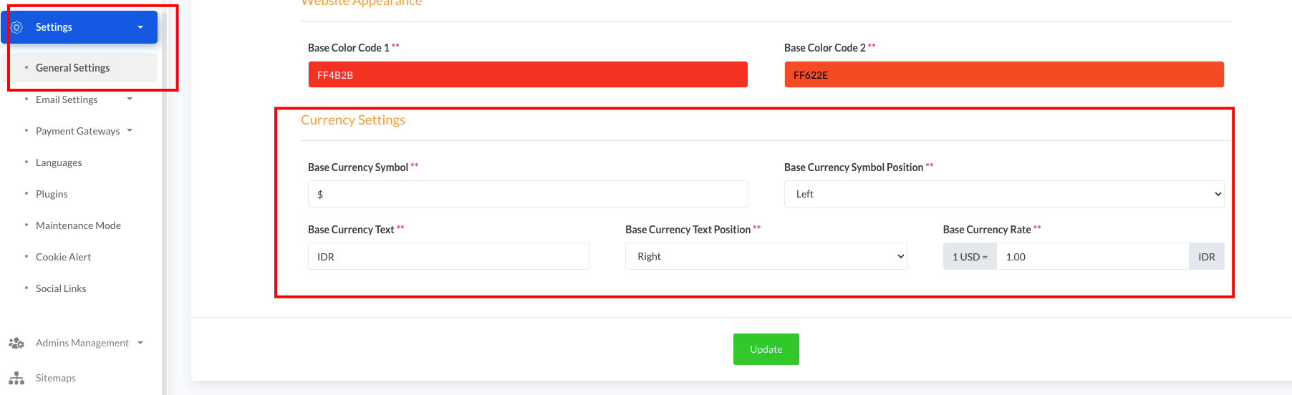Expand the Admins Management caret
The height and width of the screenshot is (395, 1292).
[140, 343]
